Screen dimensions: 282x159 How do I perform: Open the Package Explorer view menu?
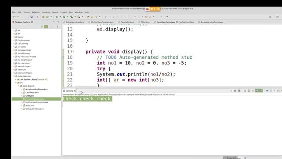(x=58, y=26)
